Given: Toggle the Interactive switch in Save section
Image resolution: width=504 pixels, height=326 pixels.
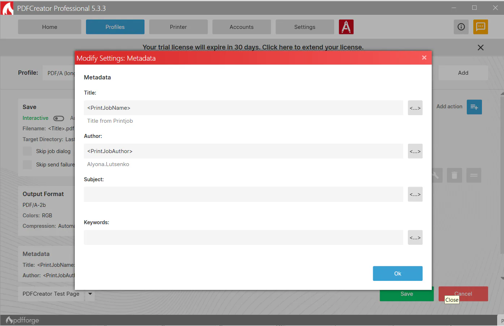Looking at the screenshot, I should (59, 118).
